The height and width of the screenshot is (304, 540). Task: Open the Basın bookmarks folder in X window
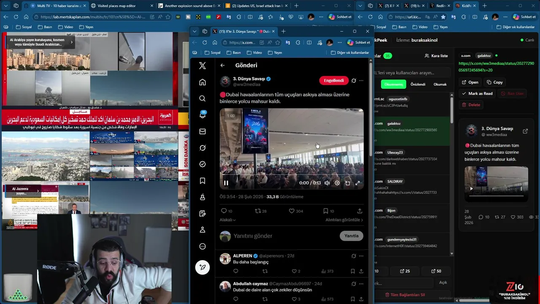(233, 53)
